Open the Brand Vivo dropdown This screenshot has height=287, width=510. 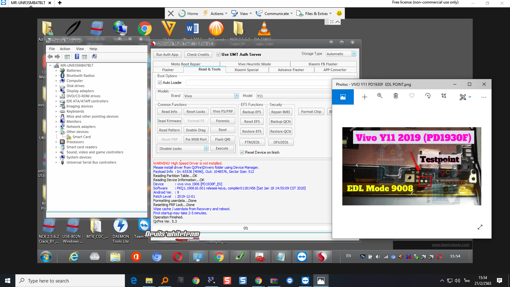[237, 96]
